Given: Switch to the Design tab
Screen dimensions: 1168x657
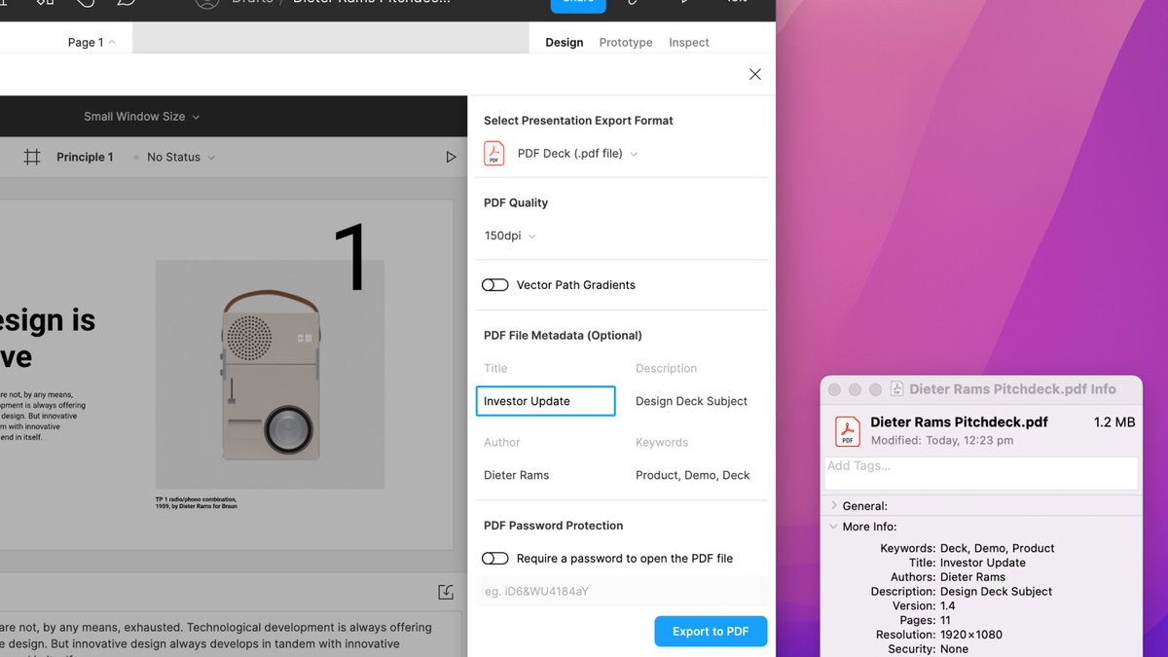Looking at the screenshot, I should pos(565,43).
